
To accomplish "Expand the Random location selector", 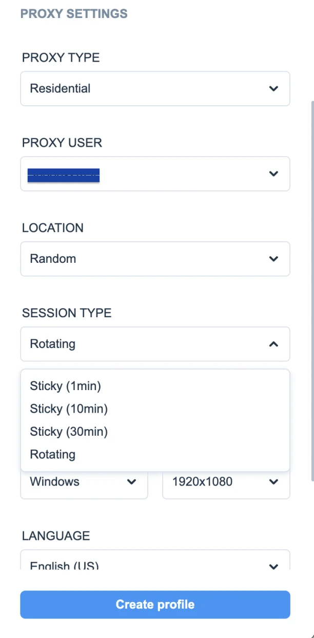I will pyautogui.click(x=155, y=259).
